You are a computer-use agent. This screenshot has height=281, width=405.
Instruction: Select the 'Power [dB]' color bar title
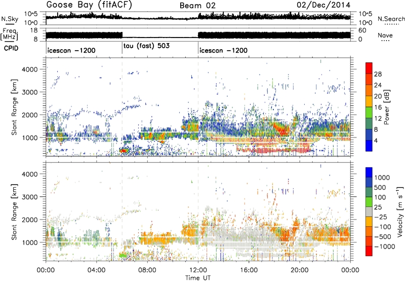(386, 107)
